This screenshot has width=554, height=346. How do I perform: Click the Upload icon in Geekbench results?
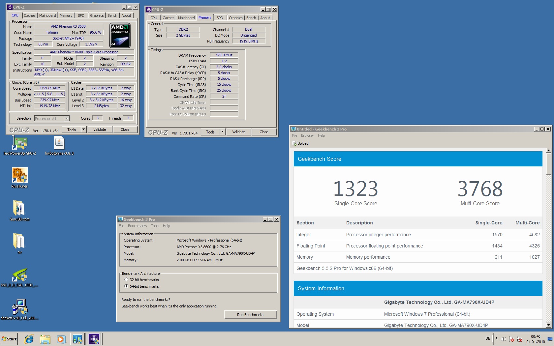click(294, 143)
